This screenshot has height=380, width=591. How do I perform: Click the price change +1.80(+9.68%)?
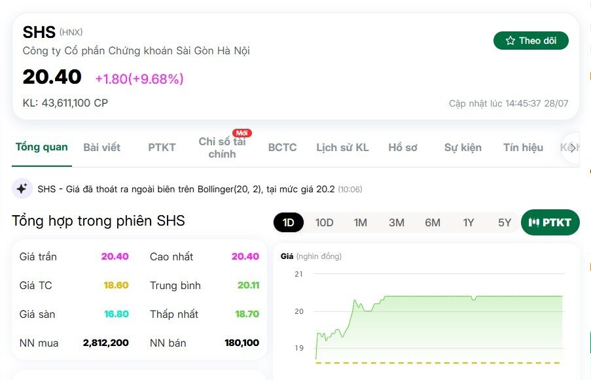click(139, 78)
